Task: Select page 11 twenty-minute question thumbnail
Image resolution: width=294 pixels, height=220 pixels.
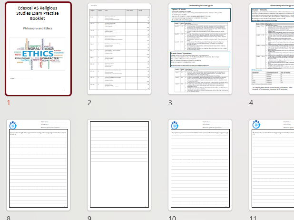Action: (272, 165)
